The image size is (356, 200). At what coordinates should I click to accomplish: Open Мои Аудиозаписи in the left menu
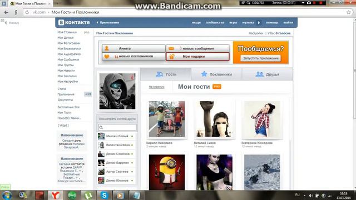[x=69, y=54]
